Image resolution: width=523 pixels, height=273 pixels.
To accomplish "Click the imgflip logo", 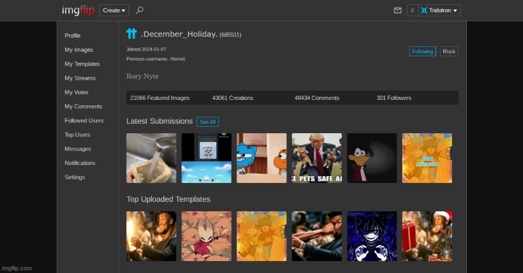I will click(78, 10).
